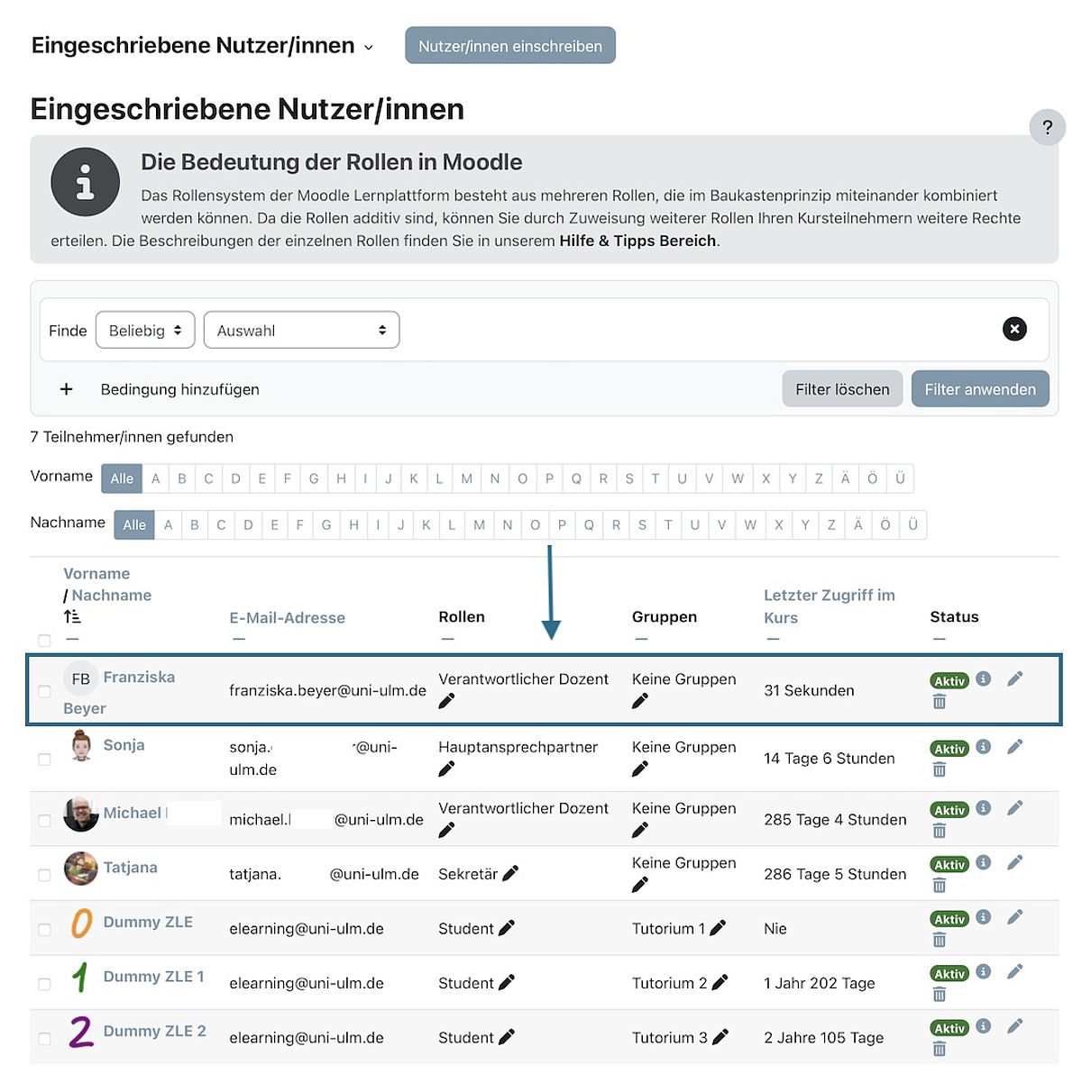Click the help question mark icon
The width and height of the screenshot is (1082, 1074).
coord(1047,127)
